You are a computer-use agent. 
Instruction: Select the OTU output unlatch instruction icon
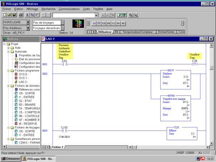(123, 23)
